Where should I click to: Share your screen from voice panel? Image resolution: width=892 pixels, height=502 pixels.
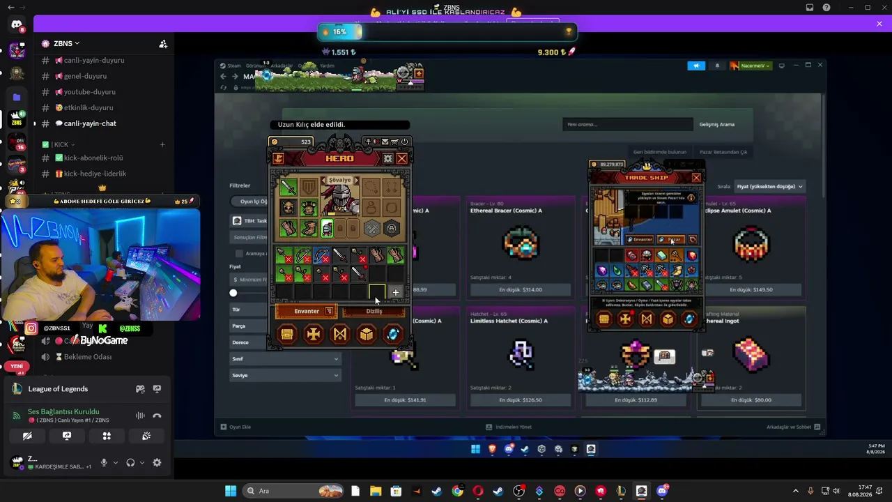67,436
